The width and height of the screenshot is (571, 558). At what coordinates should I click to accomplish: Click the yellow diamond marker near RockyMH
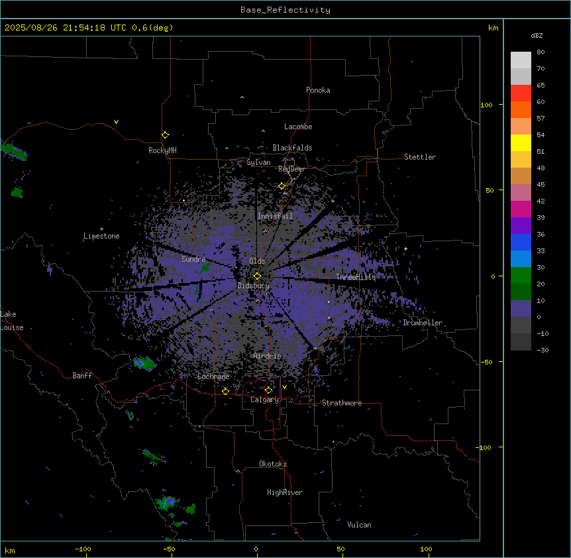[166, 135]
